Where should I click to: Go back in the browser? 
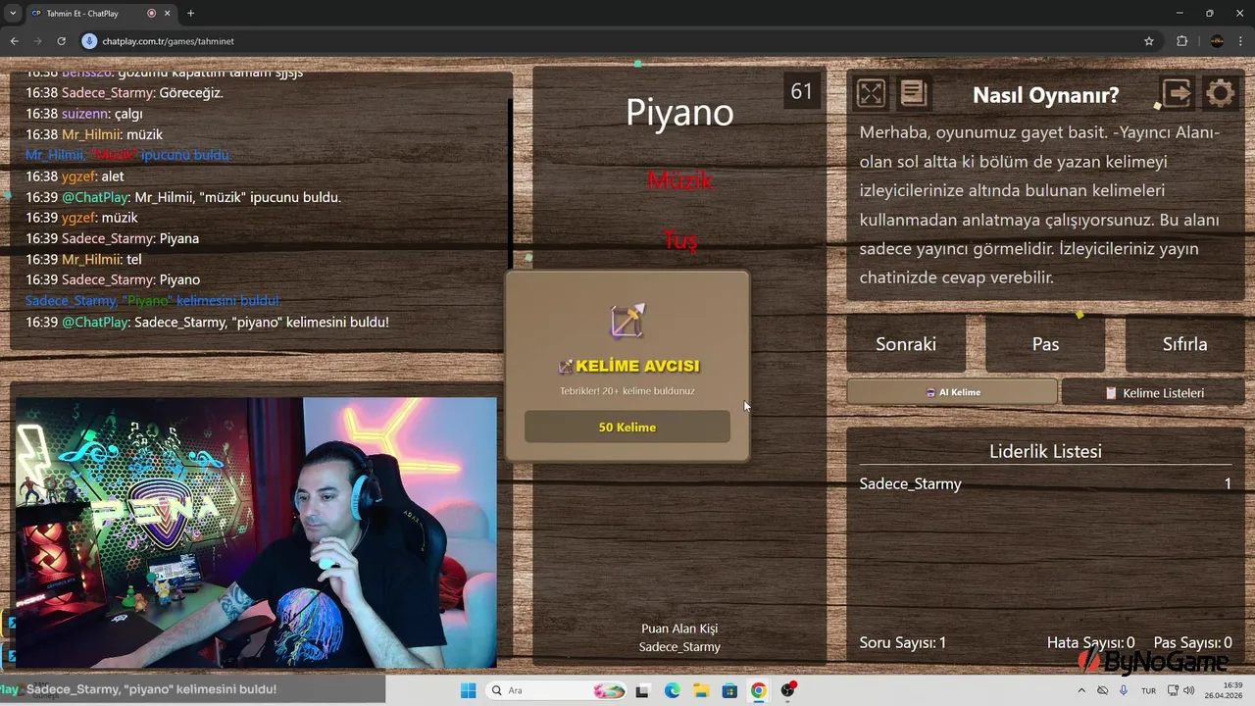pos(14,41)
